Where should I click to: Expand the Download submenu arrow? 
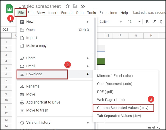pos(88,74)
